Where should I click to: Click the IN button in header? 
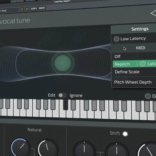[27, 9]
